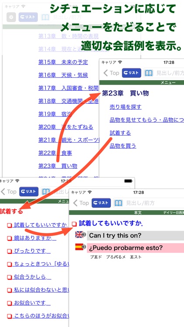
Task: Tap リスト button in faded top-left screen
Action: coord(28,17)
